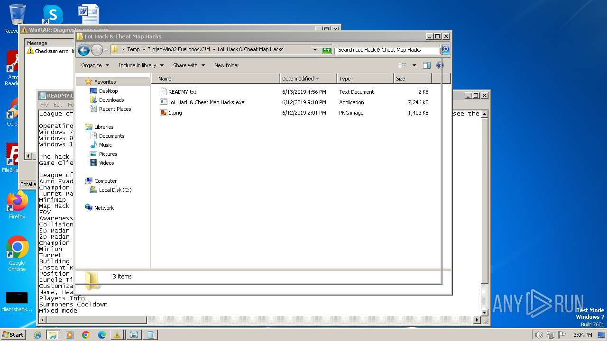Image resolution: width=607 pixels, height=341 pixels.
Task: Select Network in navigation pane
Action: click(104, 208)
